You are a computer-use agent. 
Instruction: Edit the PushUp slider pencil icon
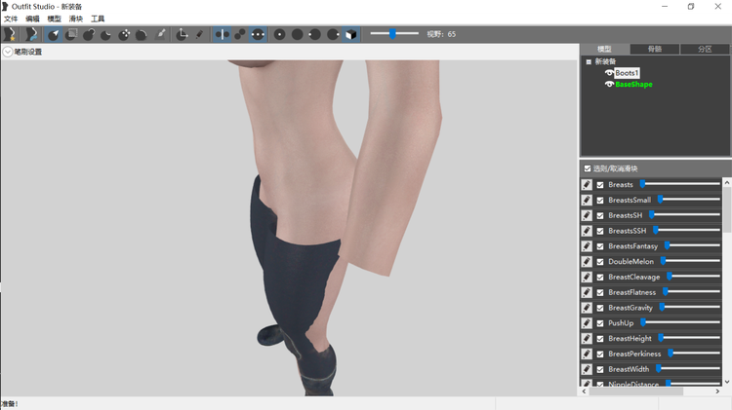587,323
